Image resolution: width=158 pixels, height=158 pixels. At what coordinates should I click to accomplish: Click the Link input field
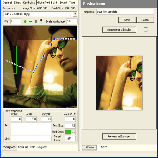point(31,139)
